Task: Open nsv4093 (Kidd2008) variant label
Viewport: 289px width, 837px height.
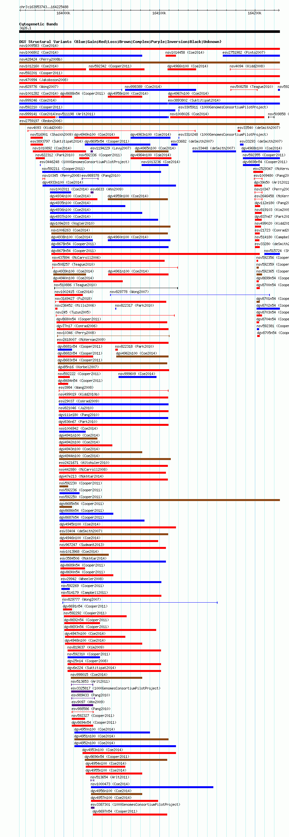Action: coord(45,128)
